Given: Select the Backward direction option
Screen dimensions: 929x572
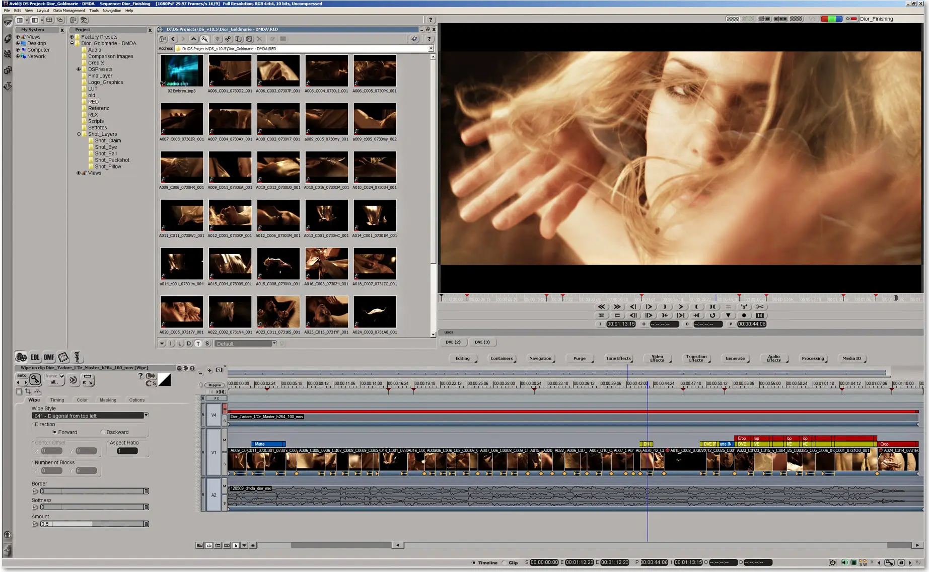Looking at the screenshot, I should click(x=103, y=432).
